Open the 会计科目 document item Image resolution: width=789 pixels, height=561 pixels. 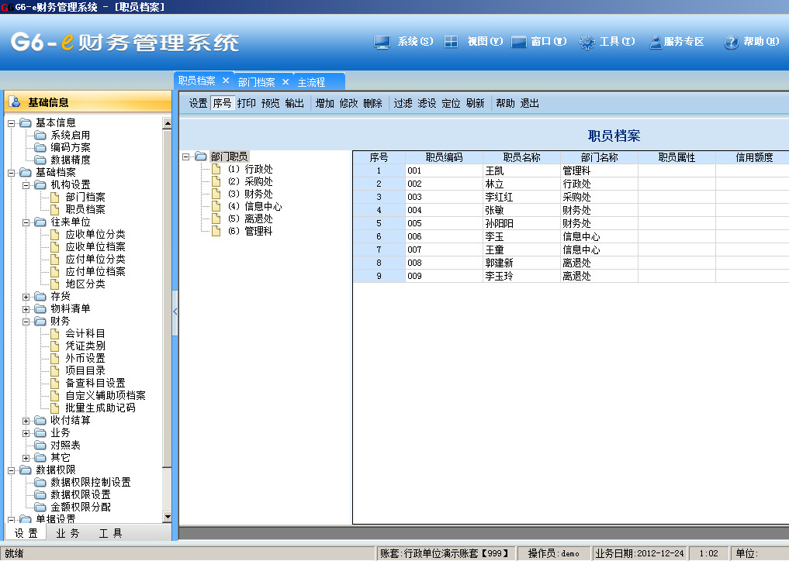pyautogui.click(x=85, y=333)
